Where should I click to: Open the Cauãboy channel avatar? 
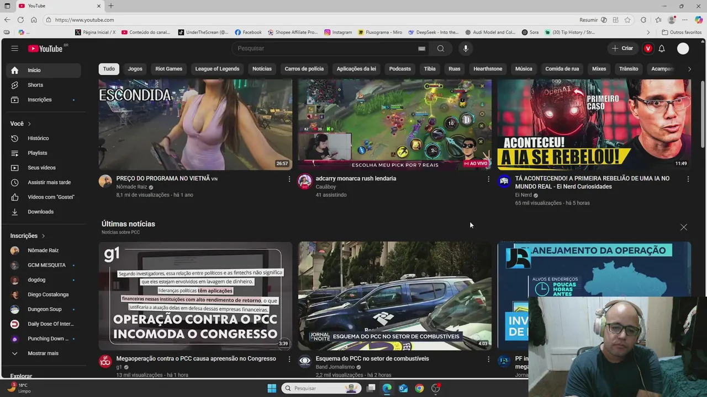point(305,181)
